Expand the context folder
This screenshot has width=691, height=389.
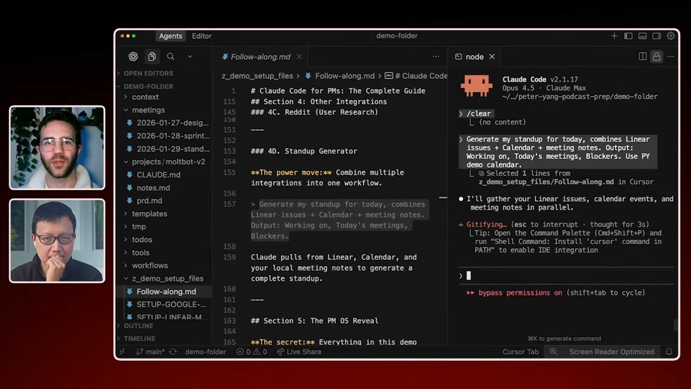[x=145, y=97]
